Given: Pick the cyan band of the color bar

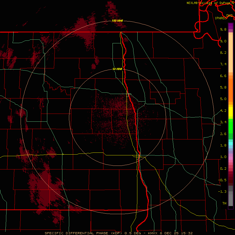Looking at the screenshot, I should point(231,143).
